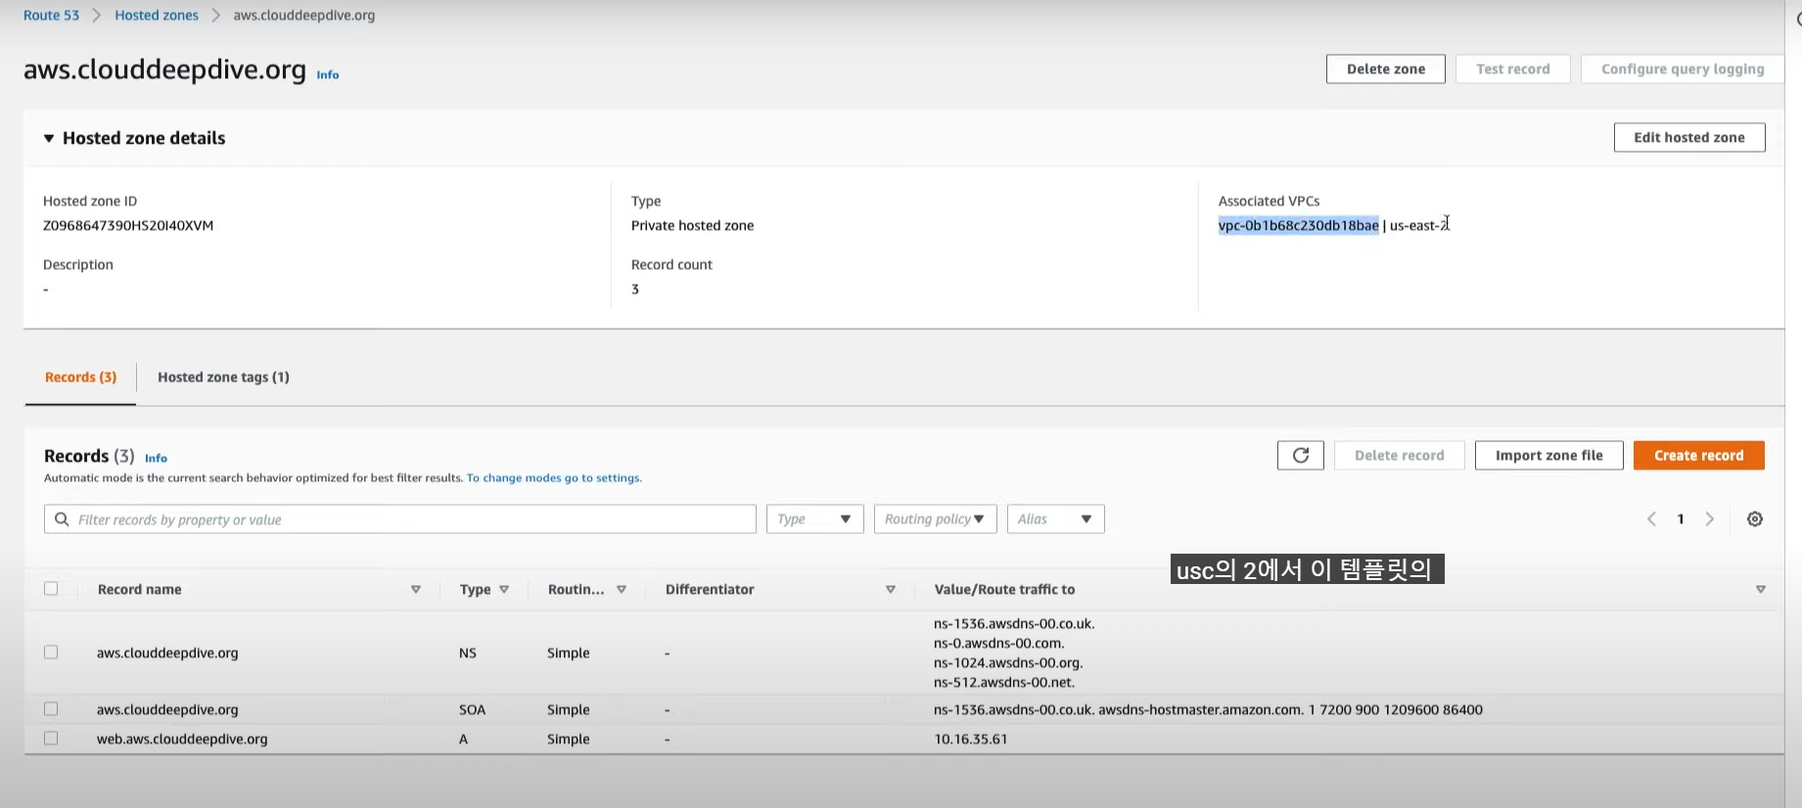
Task: Collapse Hosted zone details section
Action: 49,139
